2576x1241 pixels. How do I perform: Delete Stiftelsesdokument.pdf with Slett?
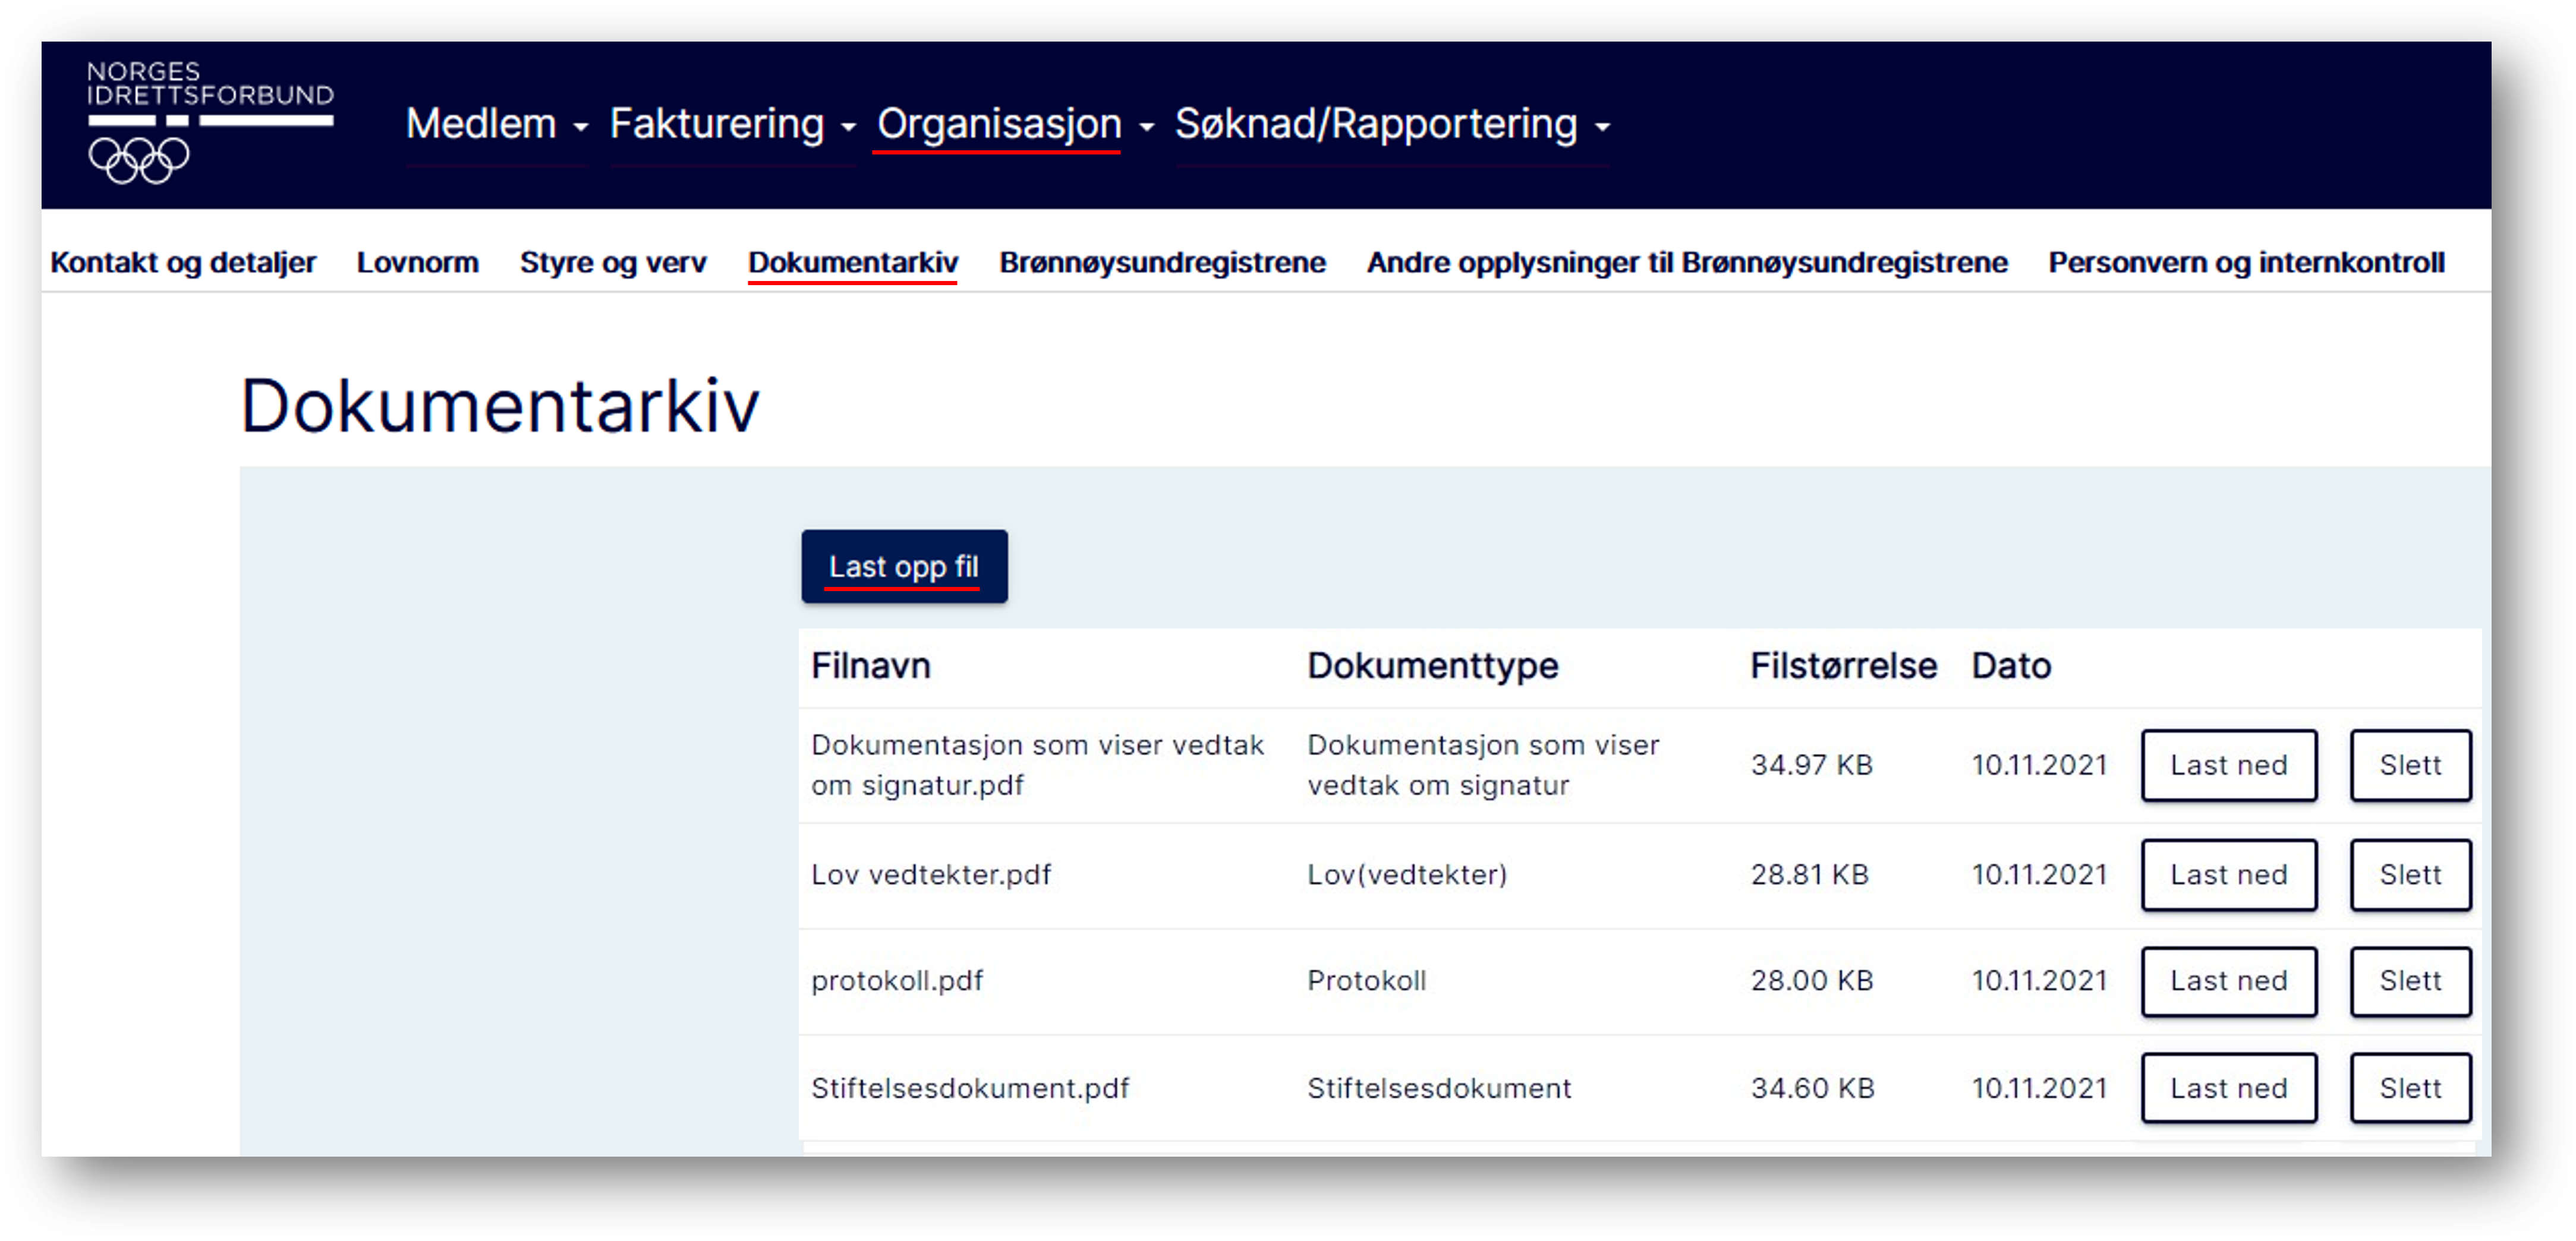tap(2410, 1088)
